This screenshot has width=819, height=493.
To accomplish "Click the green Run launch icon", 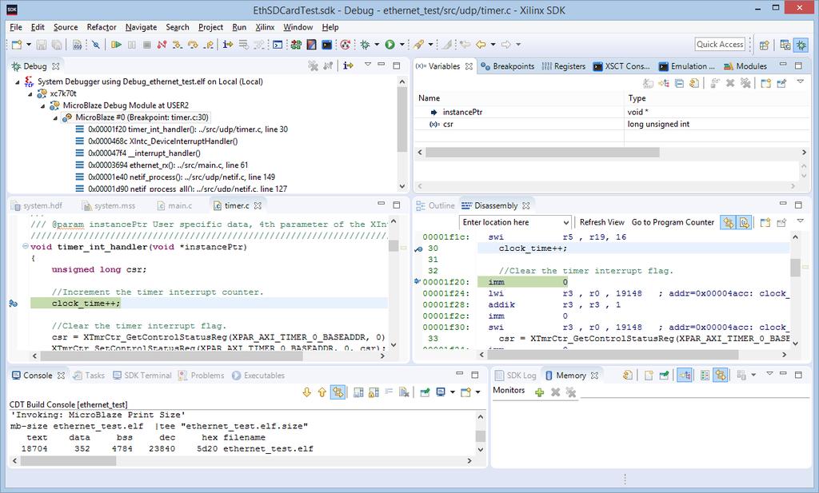I will click(390, 45).
